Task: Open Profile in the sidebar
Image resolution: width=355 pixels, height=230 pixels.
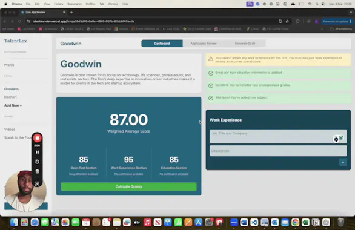Action: click(x=9, y=65)
